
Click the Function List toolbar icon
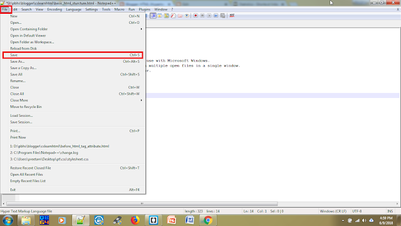click(x=173, y=16)
